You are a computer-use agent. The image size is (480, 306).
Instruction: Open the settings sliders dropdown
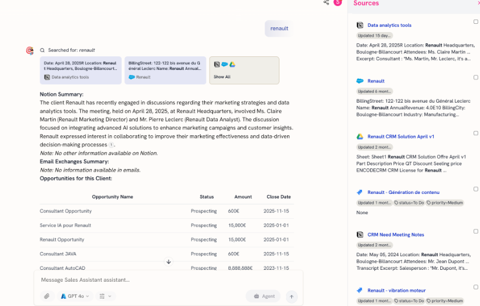105,296
